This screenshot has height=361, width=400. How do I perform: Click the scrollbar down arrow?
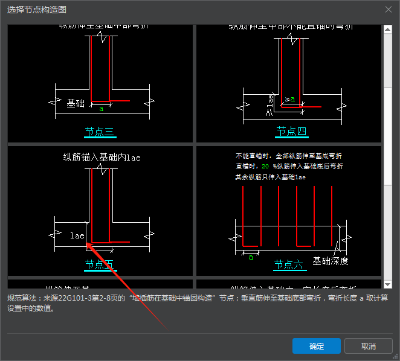pos(388,284)
